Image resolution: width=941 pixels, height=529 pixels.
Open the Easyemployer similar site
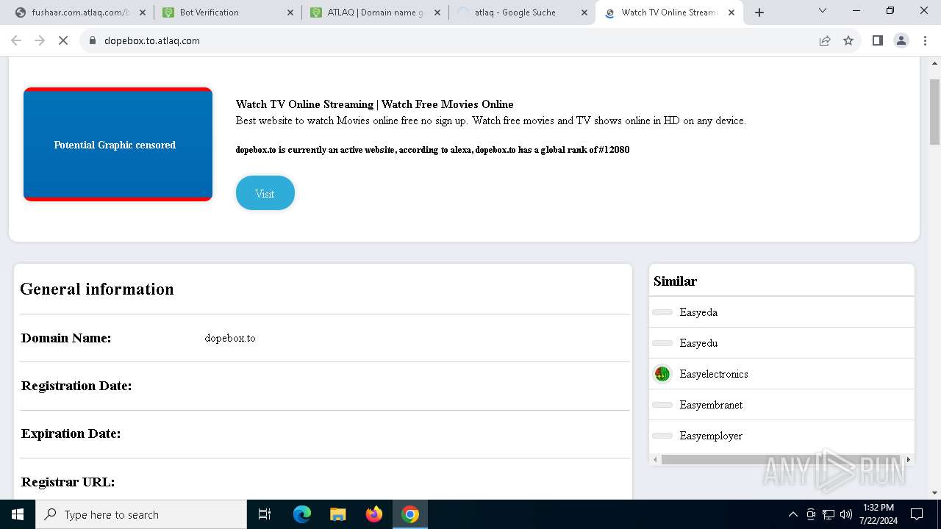point(711,436)
